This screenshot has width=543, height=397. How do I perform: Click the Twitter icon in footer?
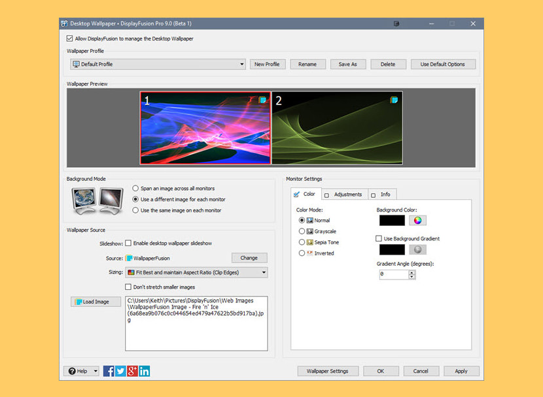coord(120,371)
